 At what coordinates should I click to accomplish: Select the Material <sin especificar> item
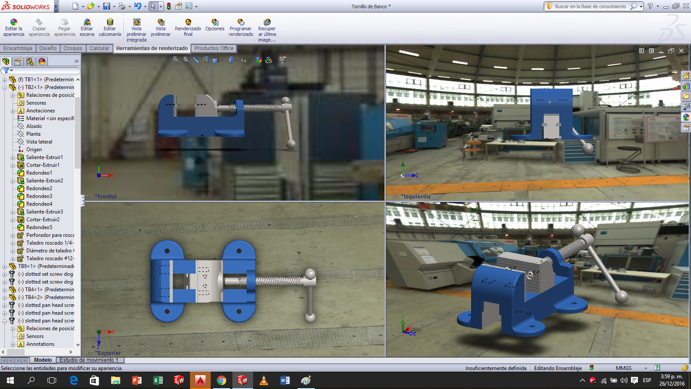click(46, 118)
